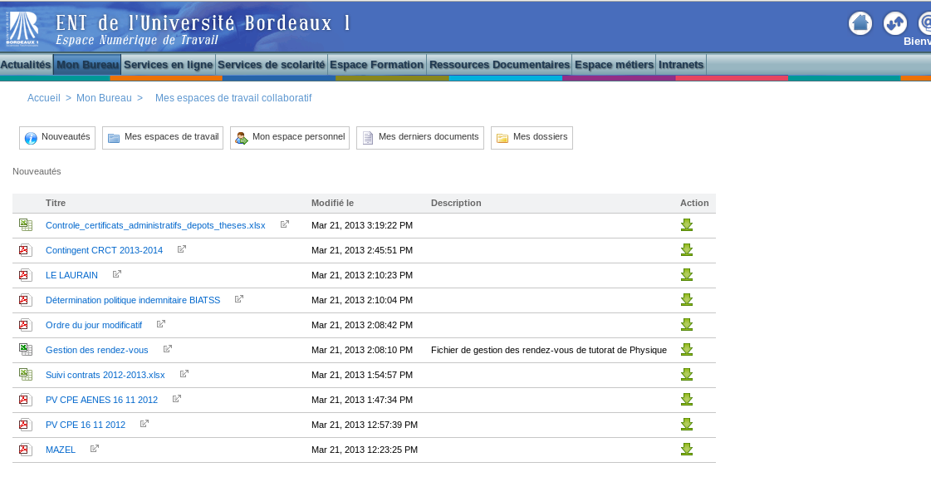Download Controle_certificats_administratifs_depots_theses.xlsx file
This screenshot has height=477, width=931.
(687, 225)
